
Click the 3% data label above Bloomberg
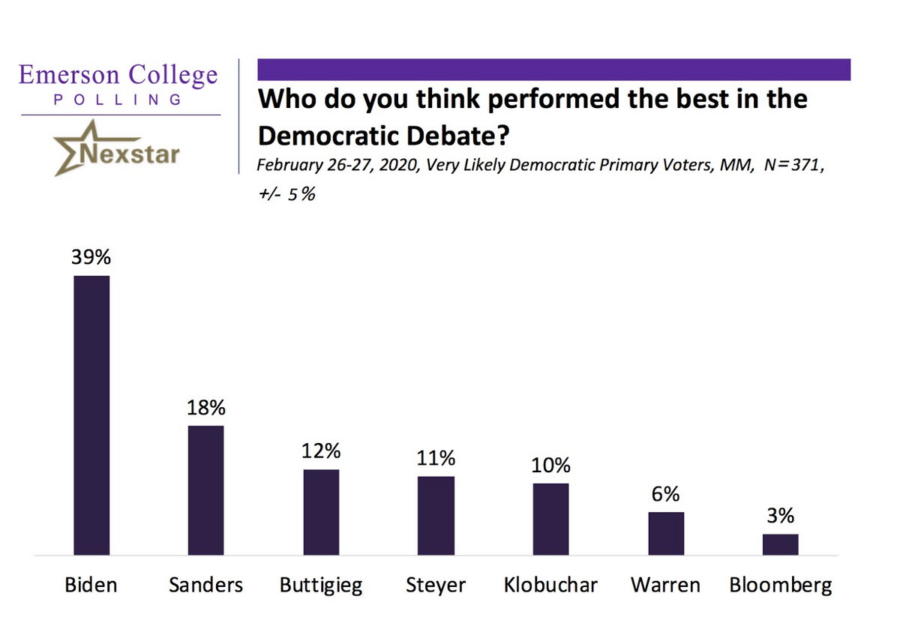coord(781,517)
